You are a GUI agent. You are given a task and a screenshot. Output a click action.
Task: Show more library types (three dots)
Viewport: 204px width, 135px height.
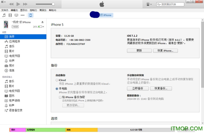(x=22, y=15)
